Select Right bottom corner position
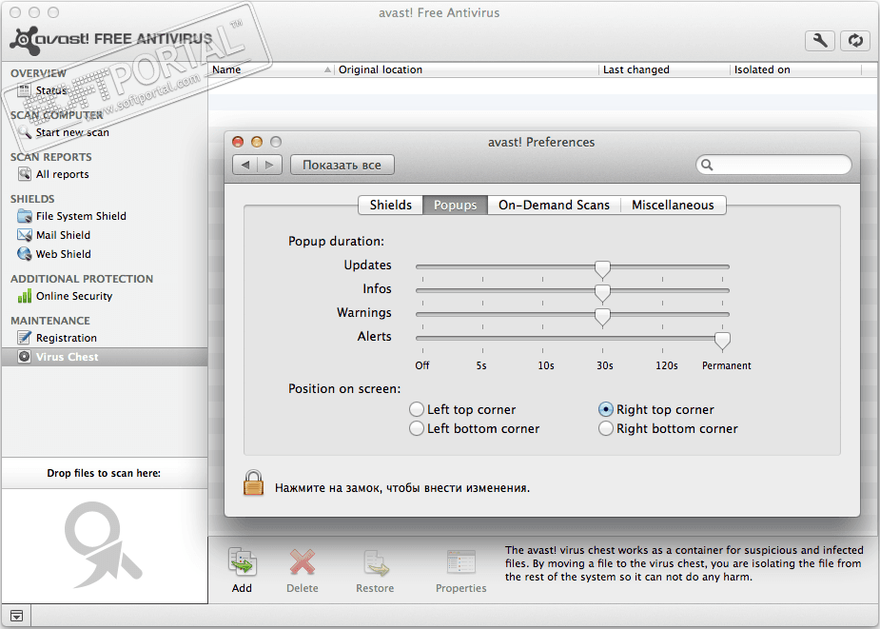Viewport: 880px width, 629px height. [x=606, y=428]
